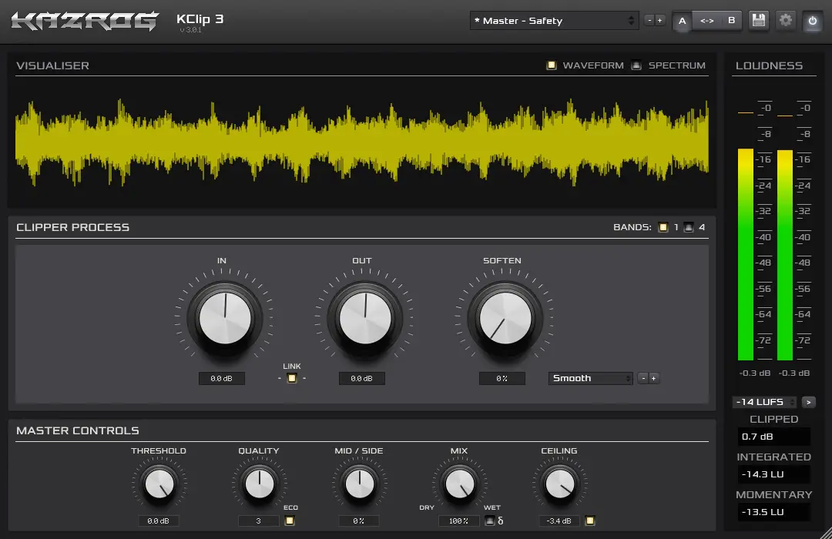
Task: Click the arrow button beside -14 LUFS
Action: pos(809,402)
